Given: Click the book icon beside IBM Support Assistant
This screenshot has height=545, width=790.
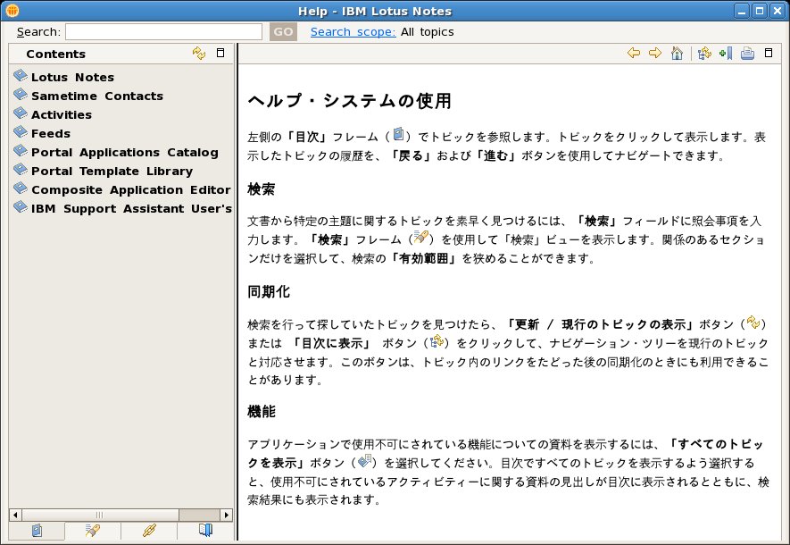Looking at the screenshot, I should tap(21, 206).
